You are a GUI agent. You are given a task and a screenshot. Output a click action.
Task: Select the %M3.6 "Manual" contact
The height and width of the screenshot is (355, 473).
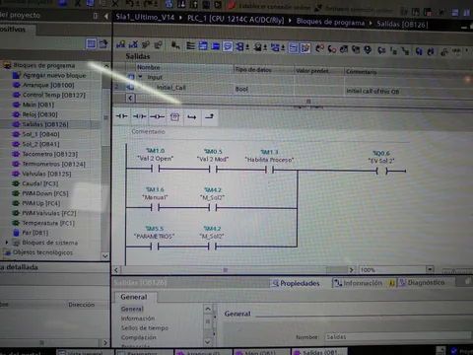155,207
